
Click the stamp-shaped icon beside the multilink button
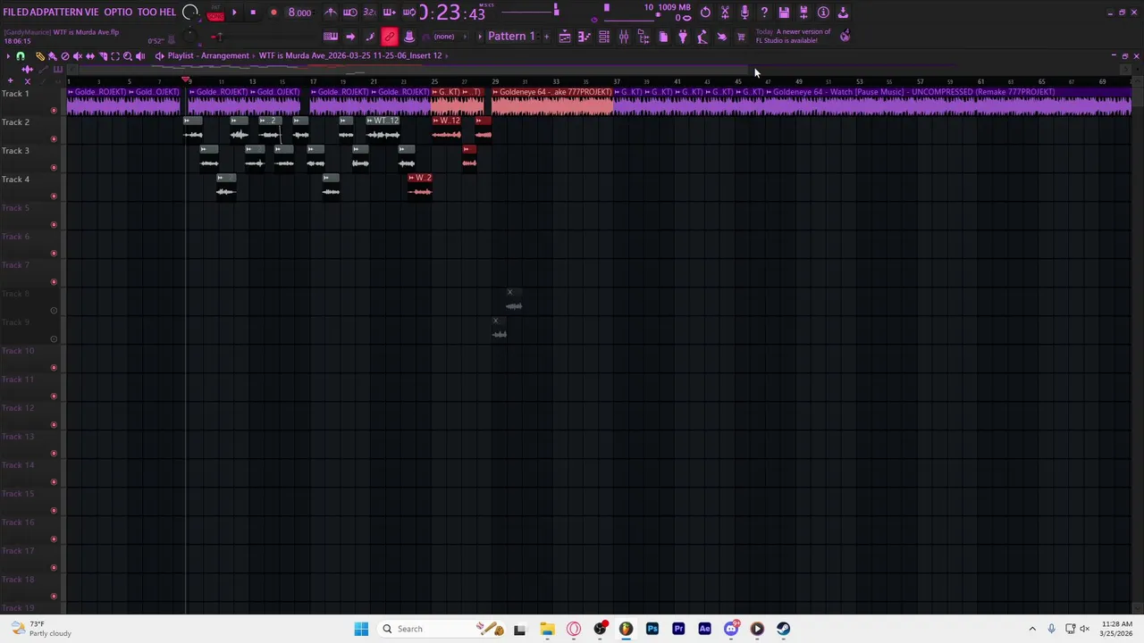[409, 37]
